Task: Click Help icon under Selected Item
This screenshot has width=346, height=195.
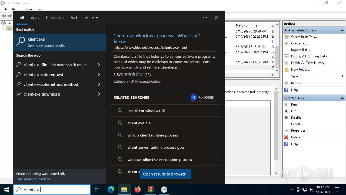Action: [x=287, y=144]
